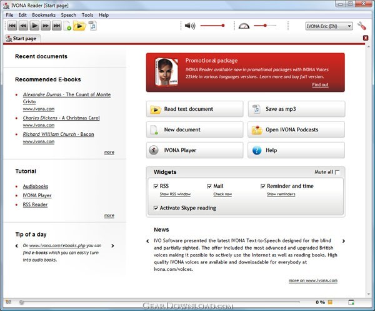Open the Bookmarks menu

pos(44,15)
